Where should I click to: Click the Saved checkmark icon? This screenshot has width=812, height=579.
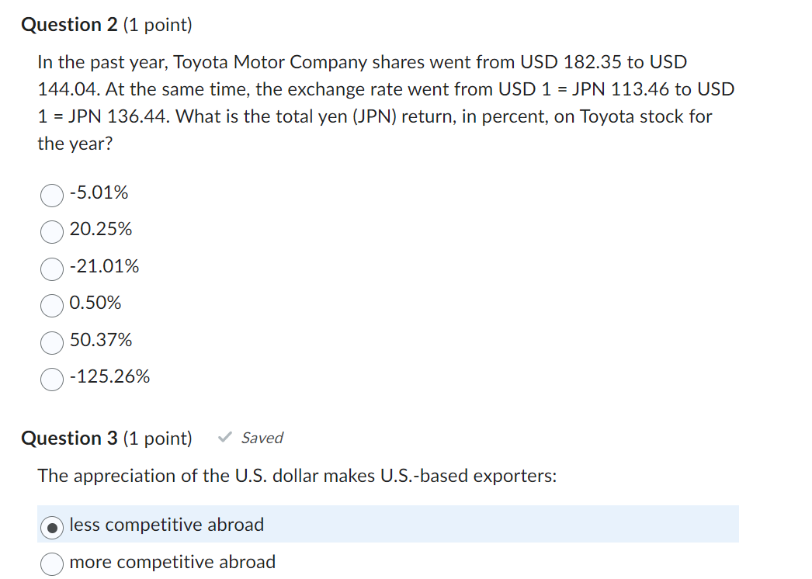(224, 438)
